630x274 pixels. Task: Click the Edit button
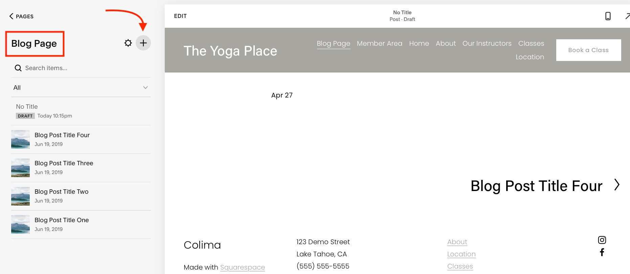180,16
